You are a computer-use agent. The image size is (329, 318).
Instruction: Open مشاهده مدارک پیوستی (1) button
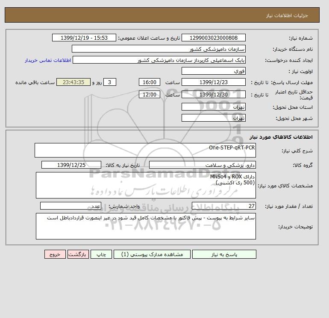pyautogui.click(x=152, y=254)
